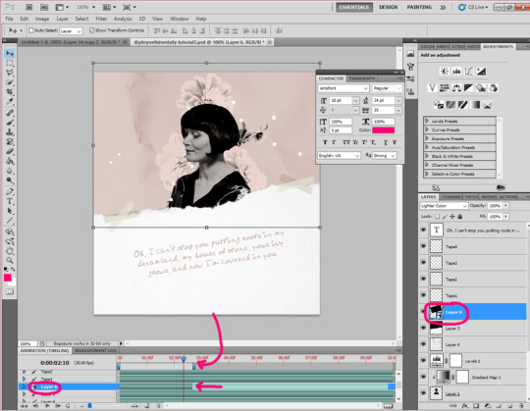Add a Color Balance adjustment

click(x=456, y=88)
